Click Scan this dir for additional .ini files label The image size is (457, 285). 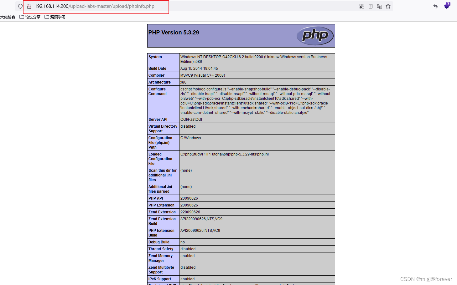click(163, 175)
